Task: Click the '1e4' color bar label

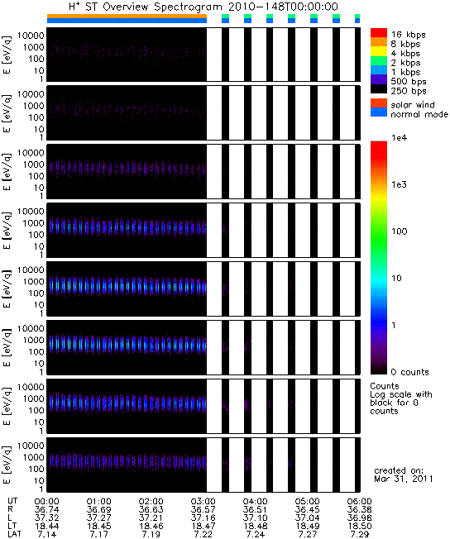Action: tap(399, 138)
